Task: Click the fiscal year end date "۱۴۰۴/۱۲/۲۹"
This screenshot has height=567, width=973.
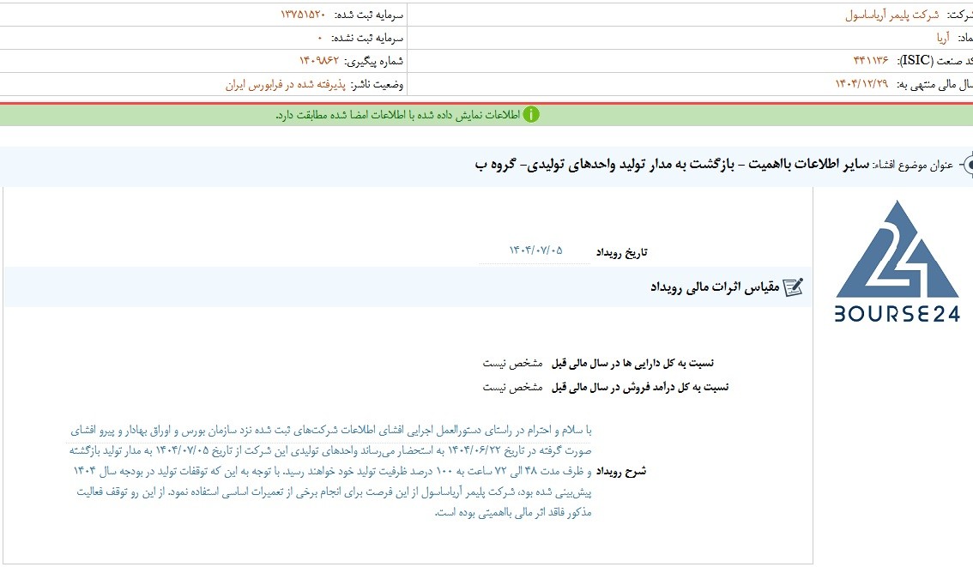Action: tap(861, 84)
